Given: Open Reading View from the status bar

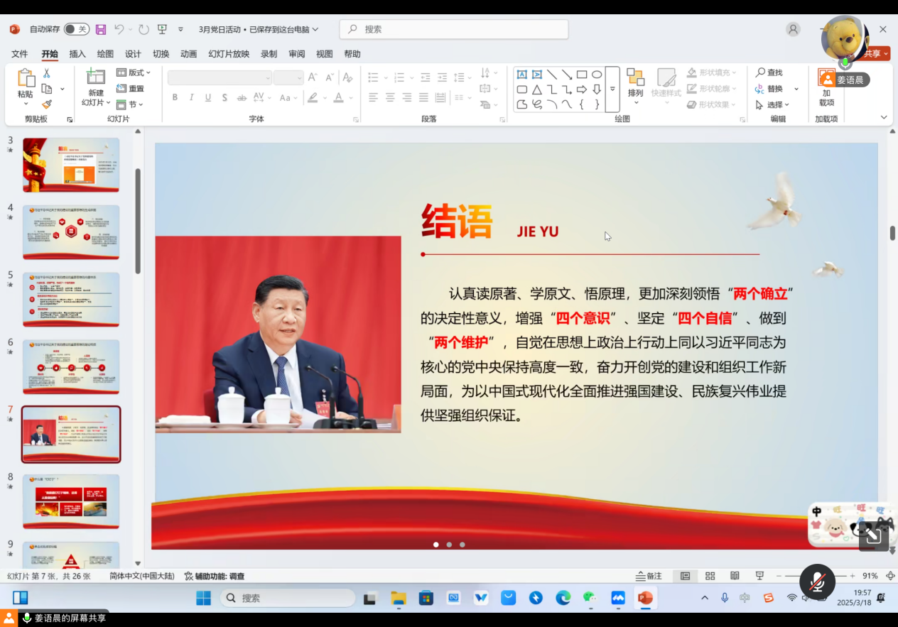Looking at the screenshot, I should pyautogui.click(x=735, y=576).
